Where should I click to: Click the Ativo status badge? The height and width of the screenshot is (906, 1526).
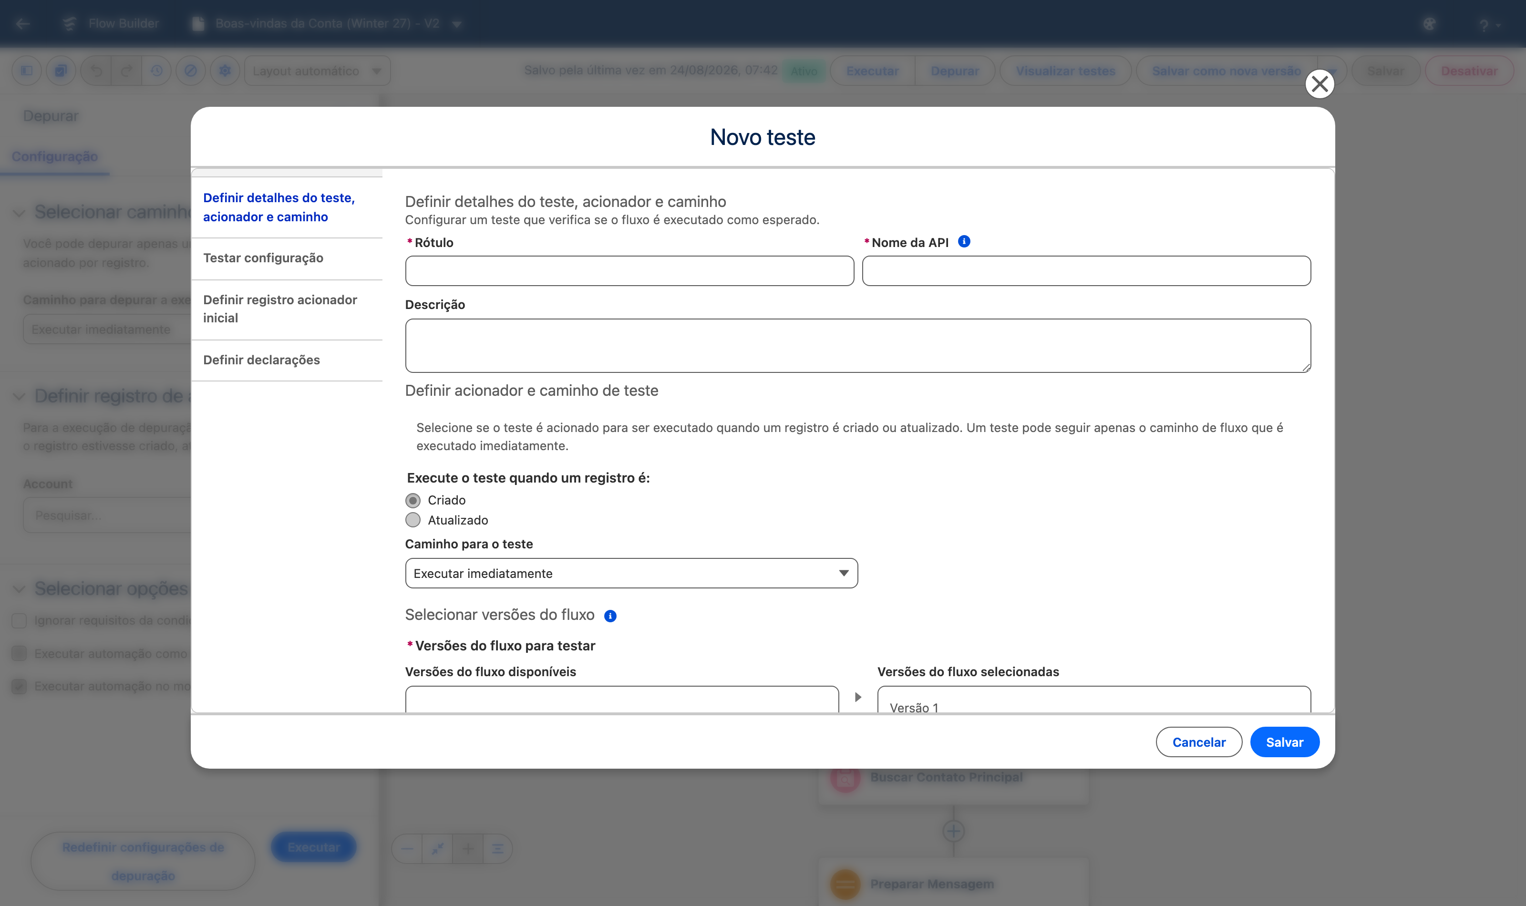[x=804, y=72]
